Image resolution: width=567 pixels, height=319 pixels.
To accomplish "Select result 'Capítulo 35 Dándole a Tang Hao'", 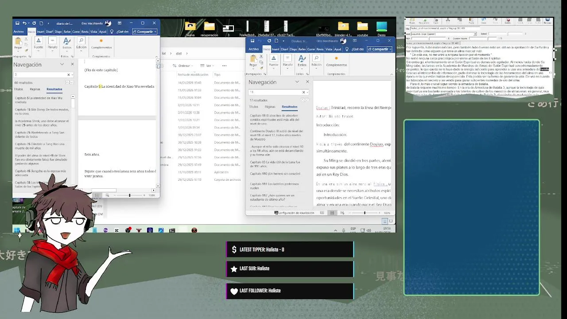I will (x=42, y=146).
